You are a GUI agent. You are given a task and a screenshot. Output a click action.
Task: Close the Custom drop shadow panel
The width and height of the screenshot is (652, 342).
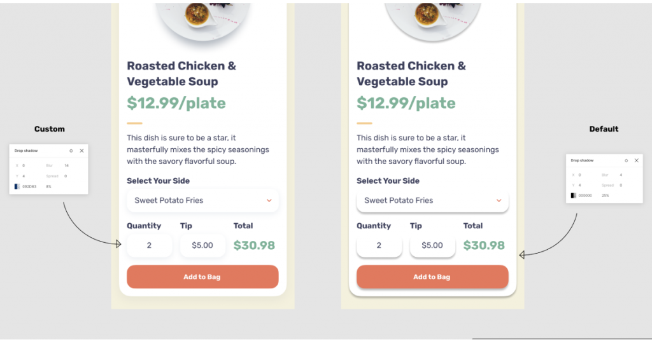(81, 151)
